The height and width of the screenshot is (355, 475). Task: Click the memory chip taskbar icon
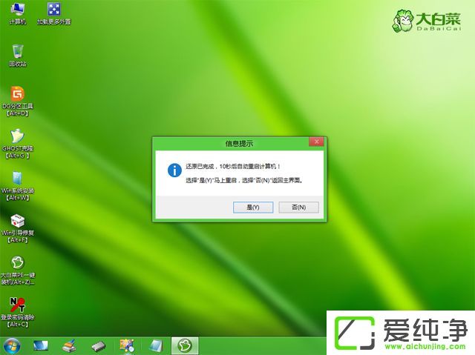pos(98,345)
